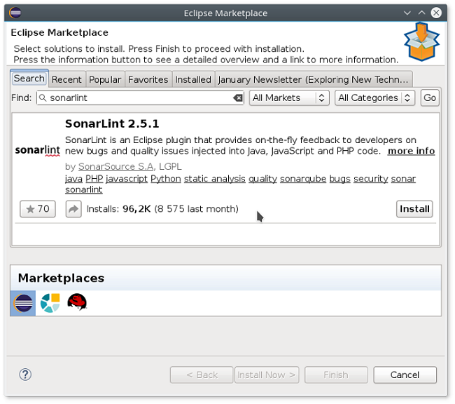The width and height of the screenshot is (455, 404).
Task: Switch to the Installed tab
Action: (x=193, y=79)
